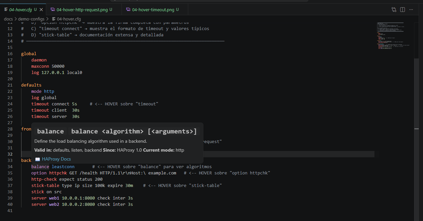Select line number 24 in the gutter
This screenshot has height=221, width=423.
(x=10, y=104)
